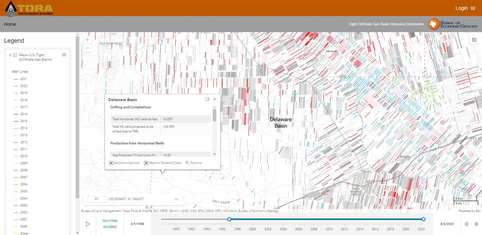Zoom out the map with minus button

coord(88,48)
